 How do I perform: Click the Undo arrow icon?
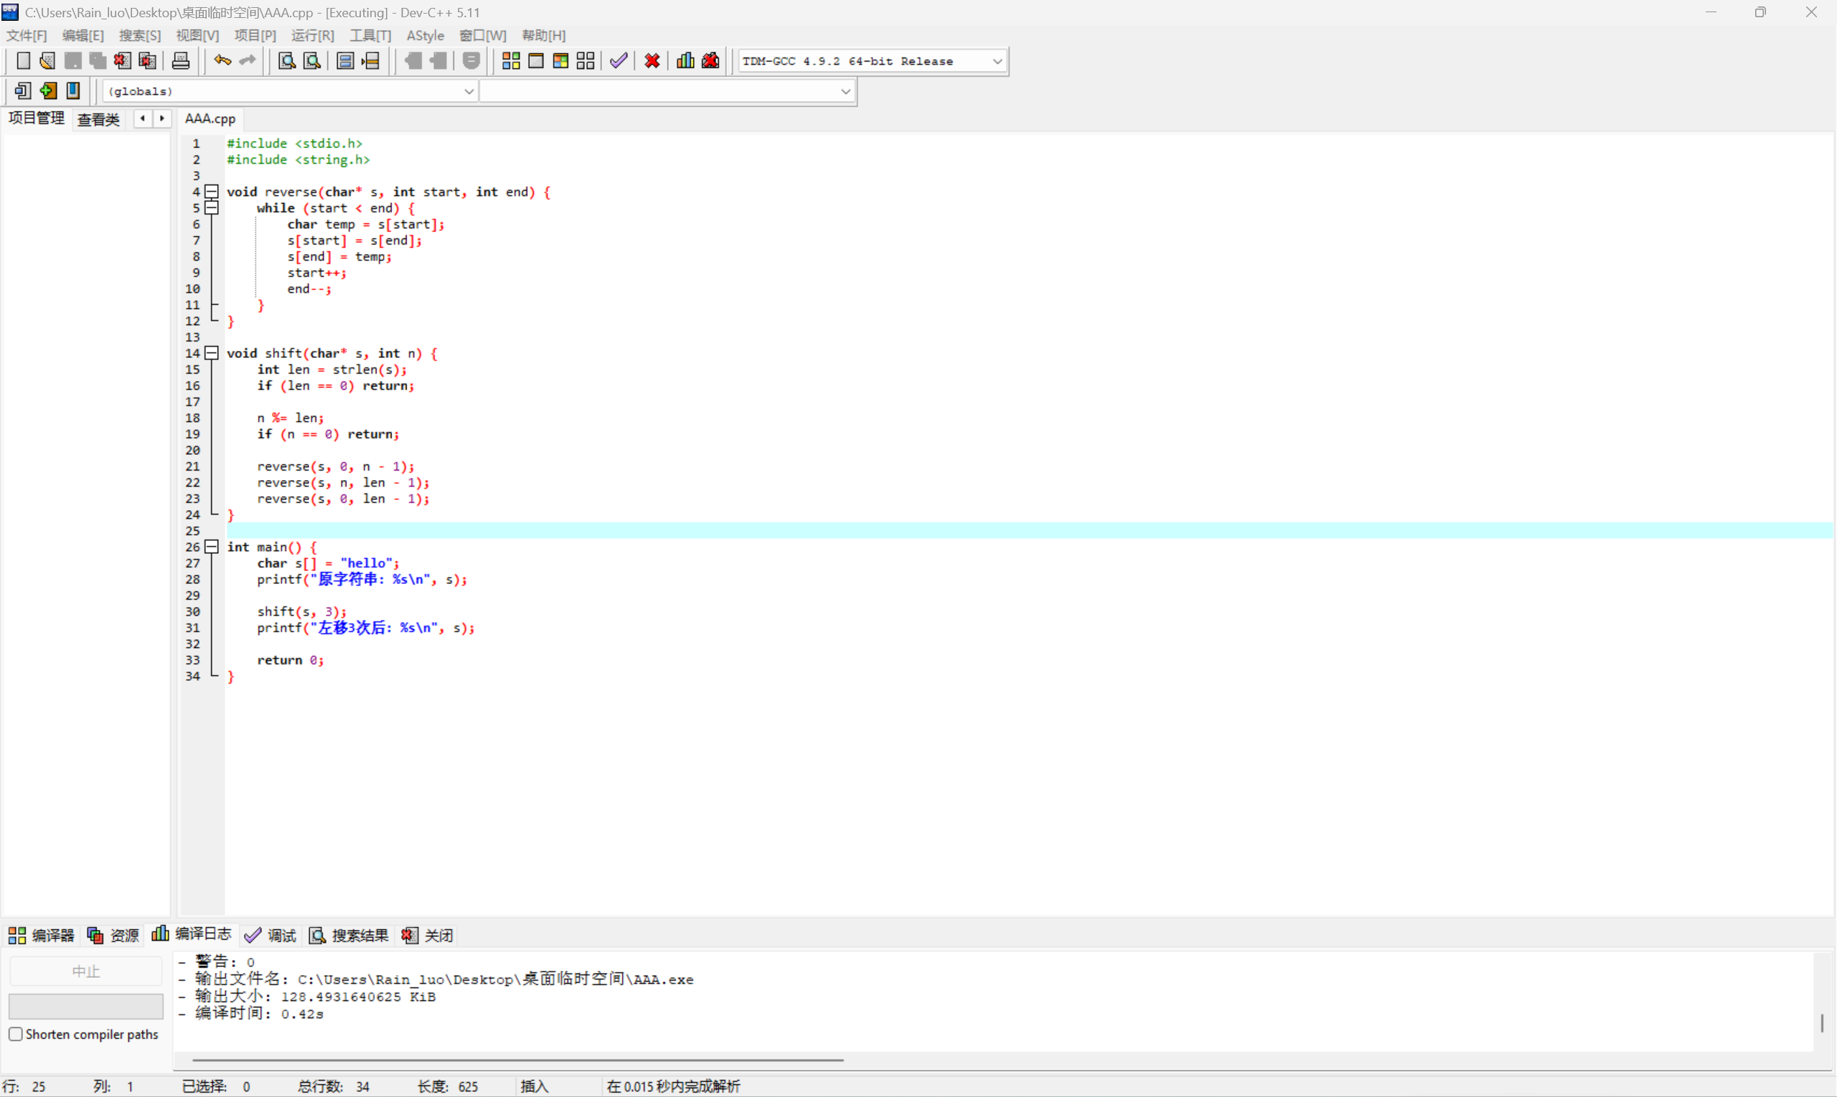(x=222, y=60)
